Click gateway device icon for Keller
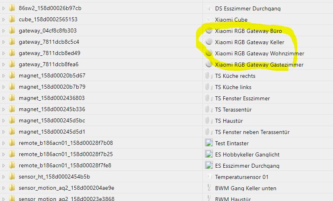 point(209,42)
